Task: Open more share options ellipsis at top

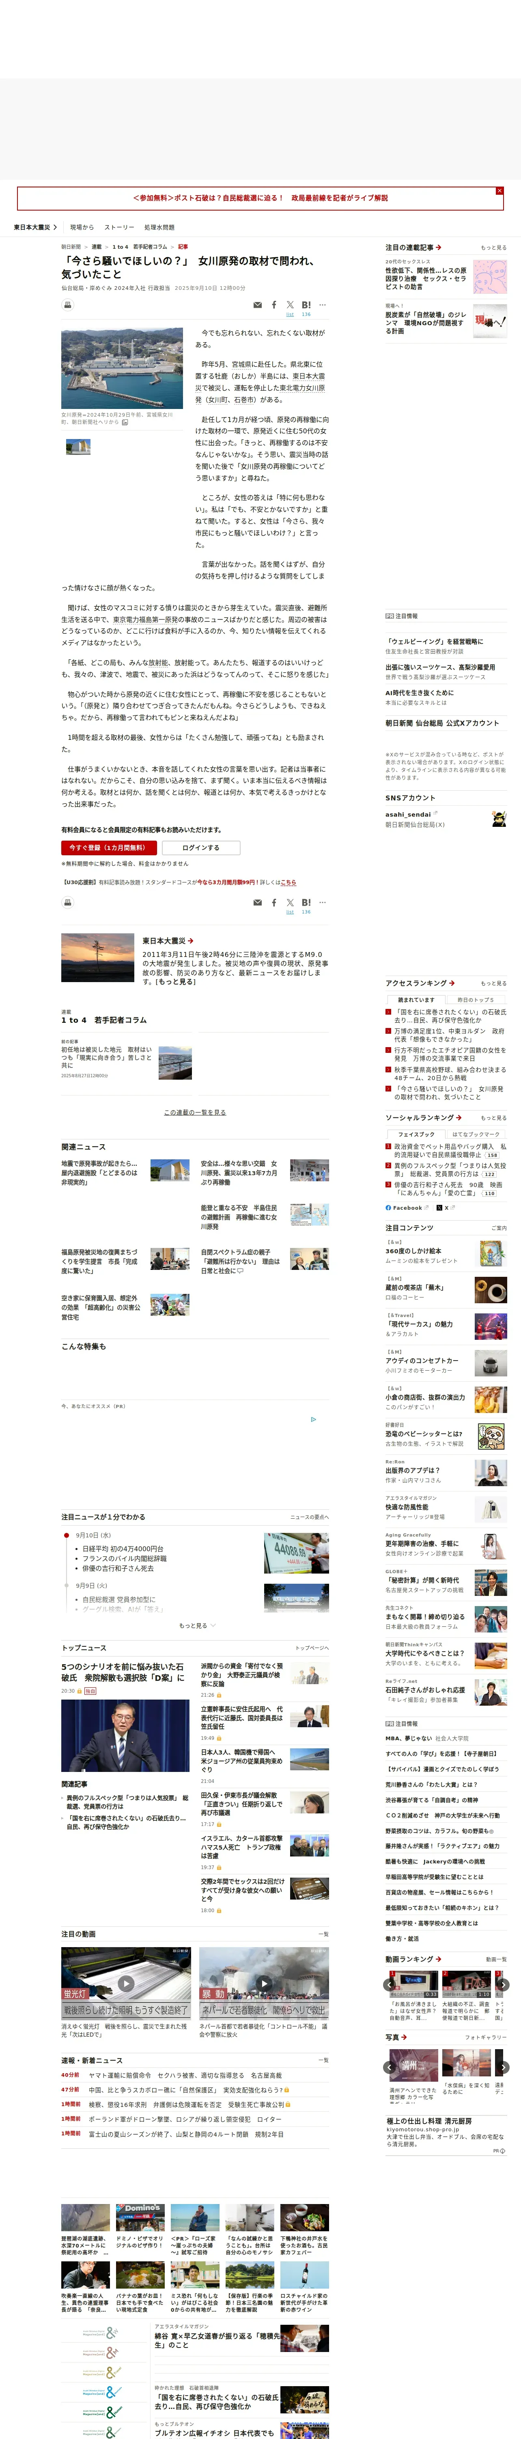Action: pyautogui.click(x=323, y=305)
